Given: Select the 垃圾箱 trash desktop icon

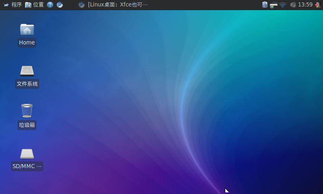Looking at the screenshot, I should coord(27,117).
